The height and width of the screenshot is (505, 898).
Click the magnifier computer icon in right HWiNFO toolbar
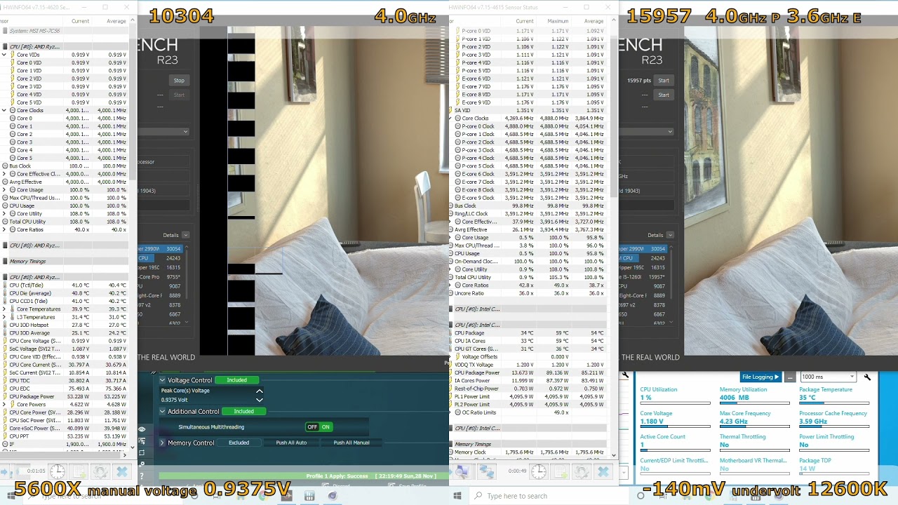[462, 472]
